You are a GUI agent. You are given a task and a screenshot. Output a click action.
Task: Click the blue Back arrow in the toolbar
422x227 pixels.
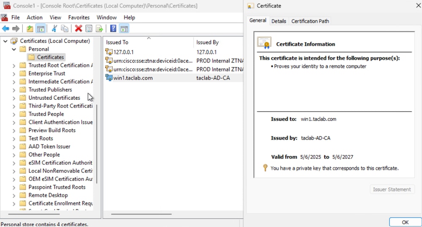pyautogui.click(x=5, y=28)
